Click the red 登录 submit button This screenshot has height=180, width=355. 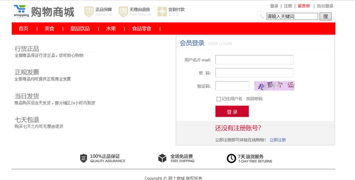pyautogui.click(x=232, y=112)
